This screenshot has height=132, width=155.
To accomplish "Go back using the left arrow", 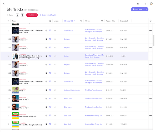I will (x=4, y=4).
